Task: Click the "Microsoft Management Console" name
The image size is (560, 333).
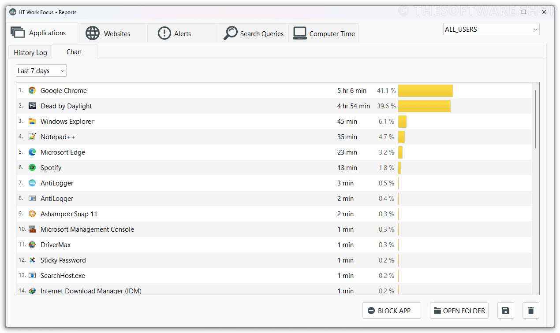Action: (87, 229)
